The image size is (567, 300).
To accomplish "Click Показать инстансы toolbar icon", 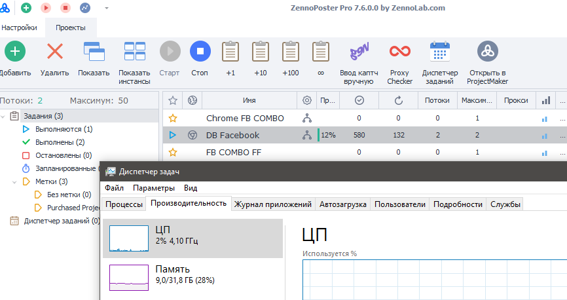I will pos(135,51).
